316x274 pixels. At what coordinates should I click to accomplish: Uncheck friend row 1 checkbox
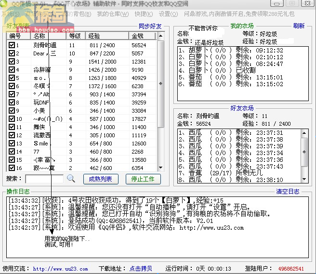12,45
